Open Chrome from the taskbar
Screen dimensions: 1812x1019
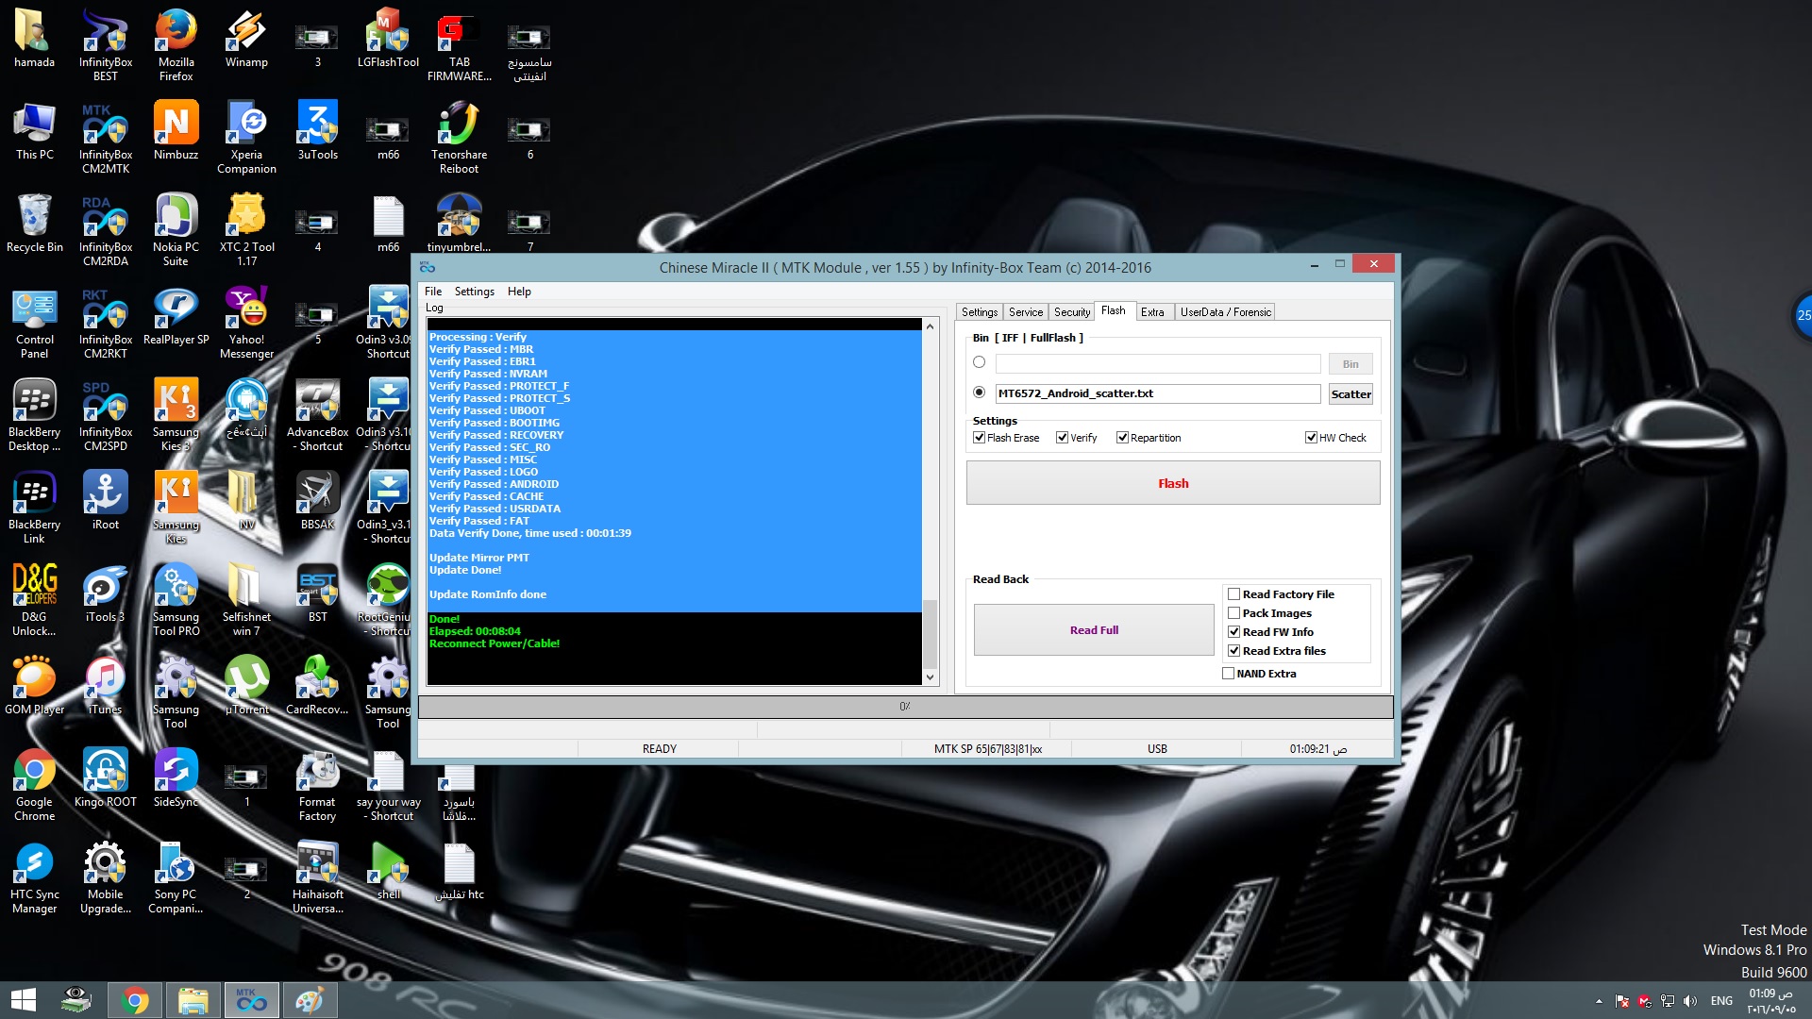pyautogui.click(x=135, y=1000)
